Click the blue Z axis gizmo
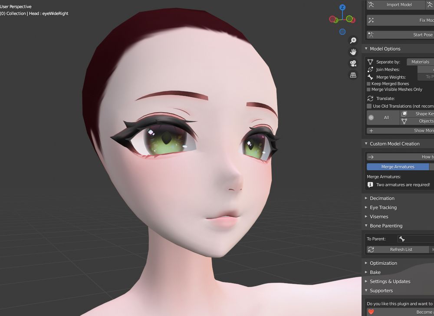The height and width of the screenshot is (316, 434). [342, 7]
